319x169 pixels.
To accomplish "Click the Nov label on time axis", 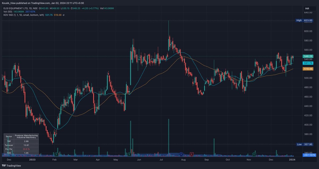I will [x=249, y=160].
